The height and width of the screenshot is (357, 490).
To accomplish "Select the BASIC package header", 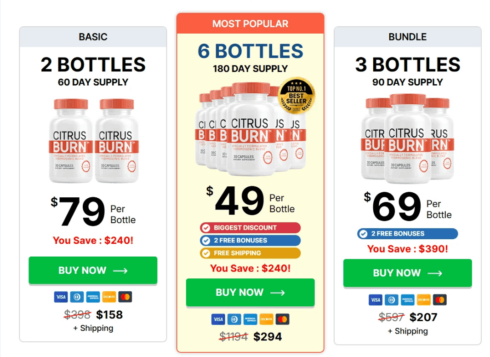I will pos(93,37).
